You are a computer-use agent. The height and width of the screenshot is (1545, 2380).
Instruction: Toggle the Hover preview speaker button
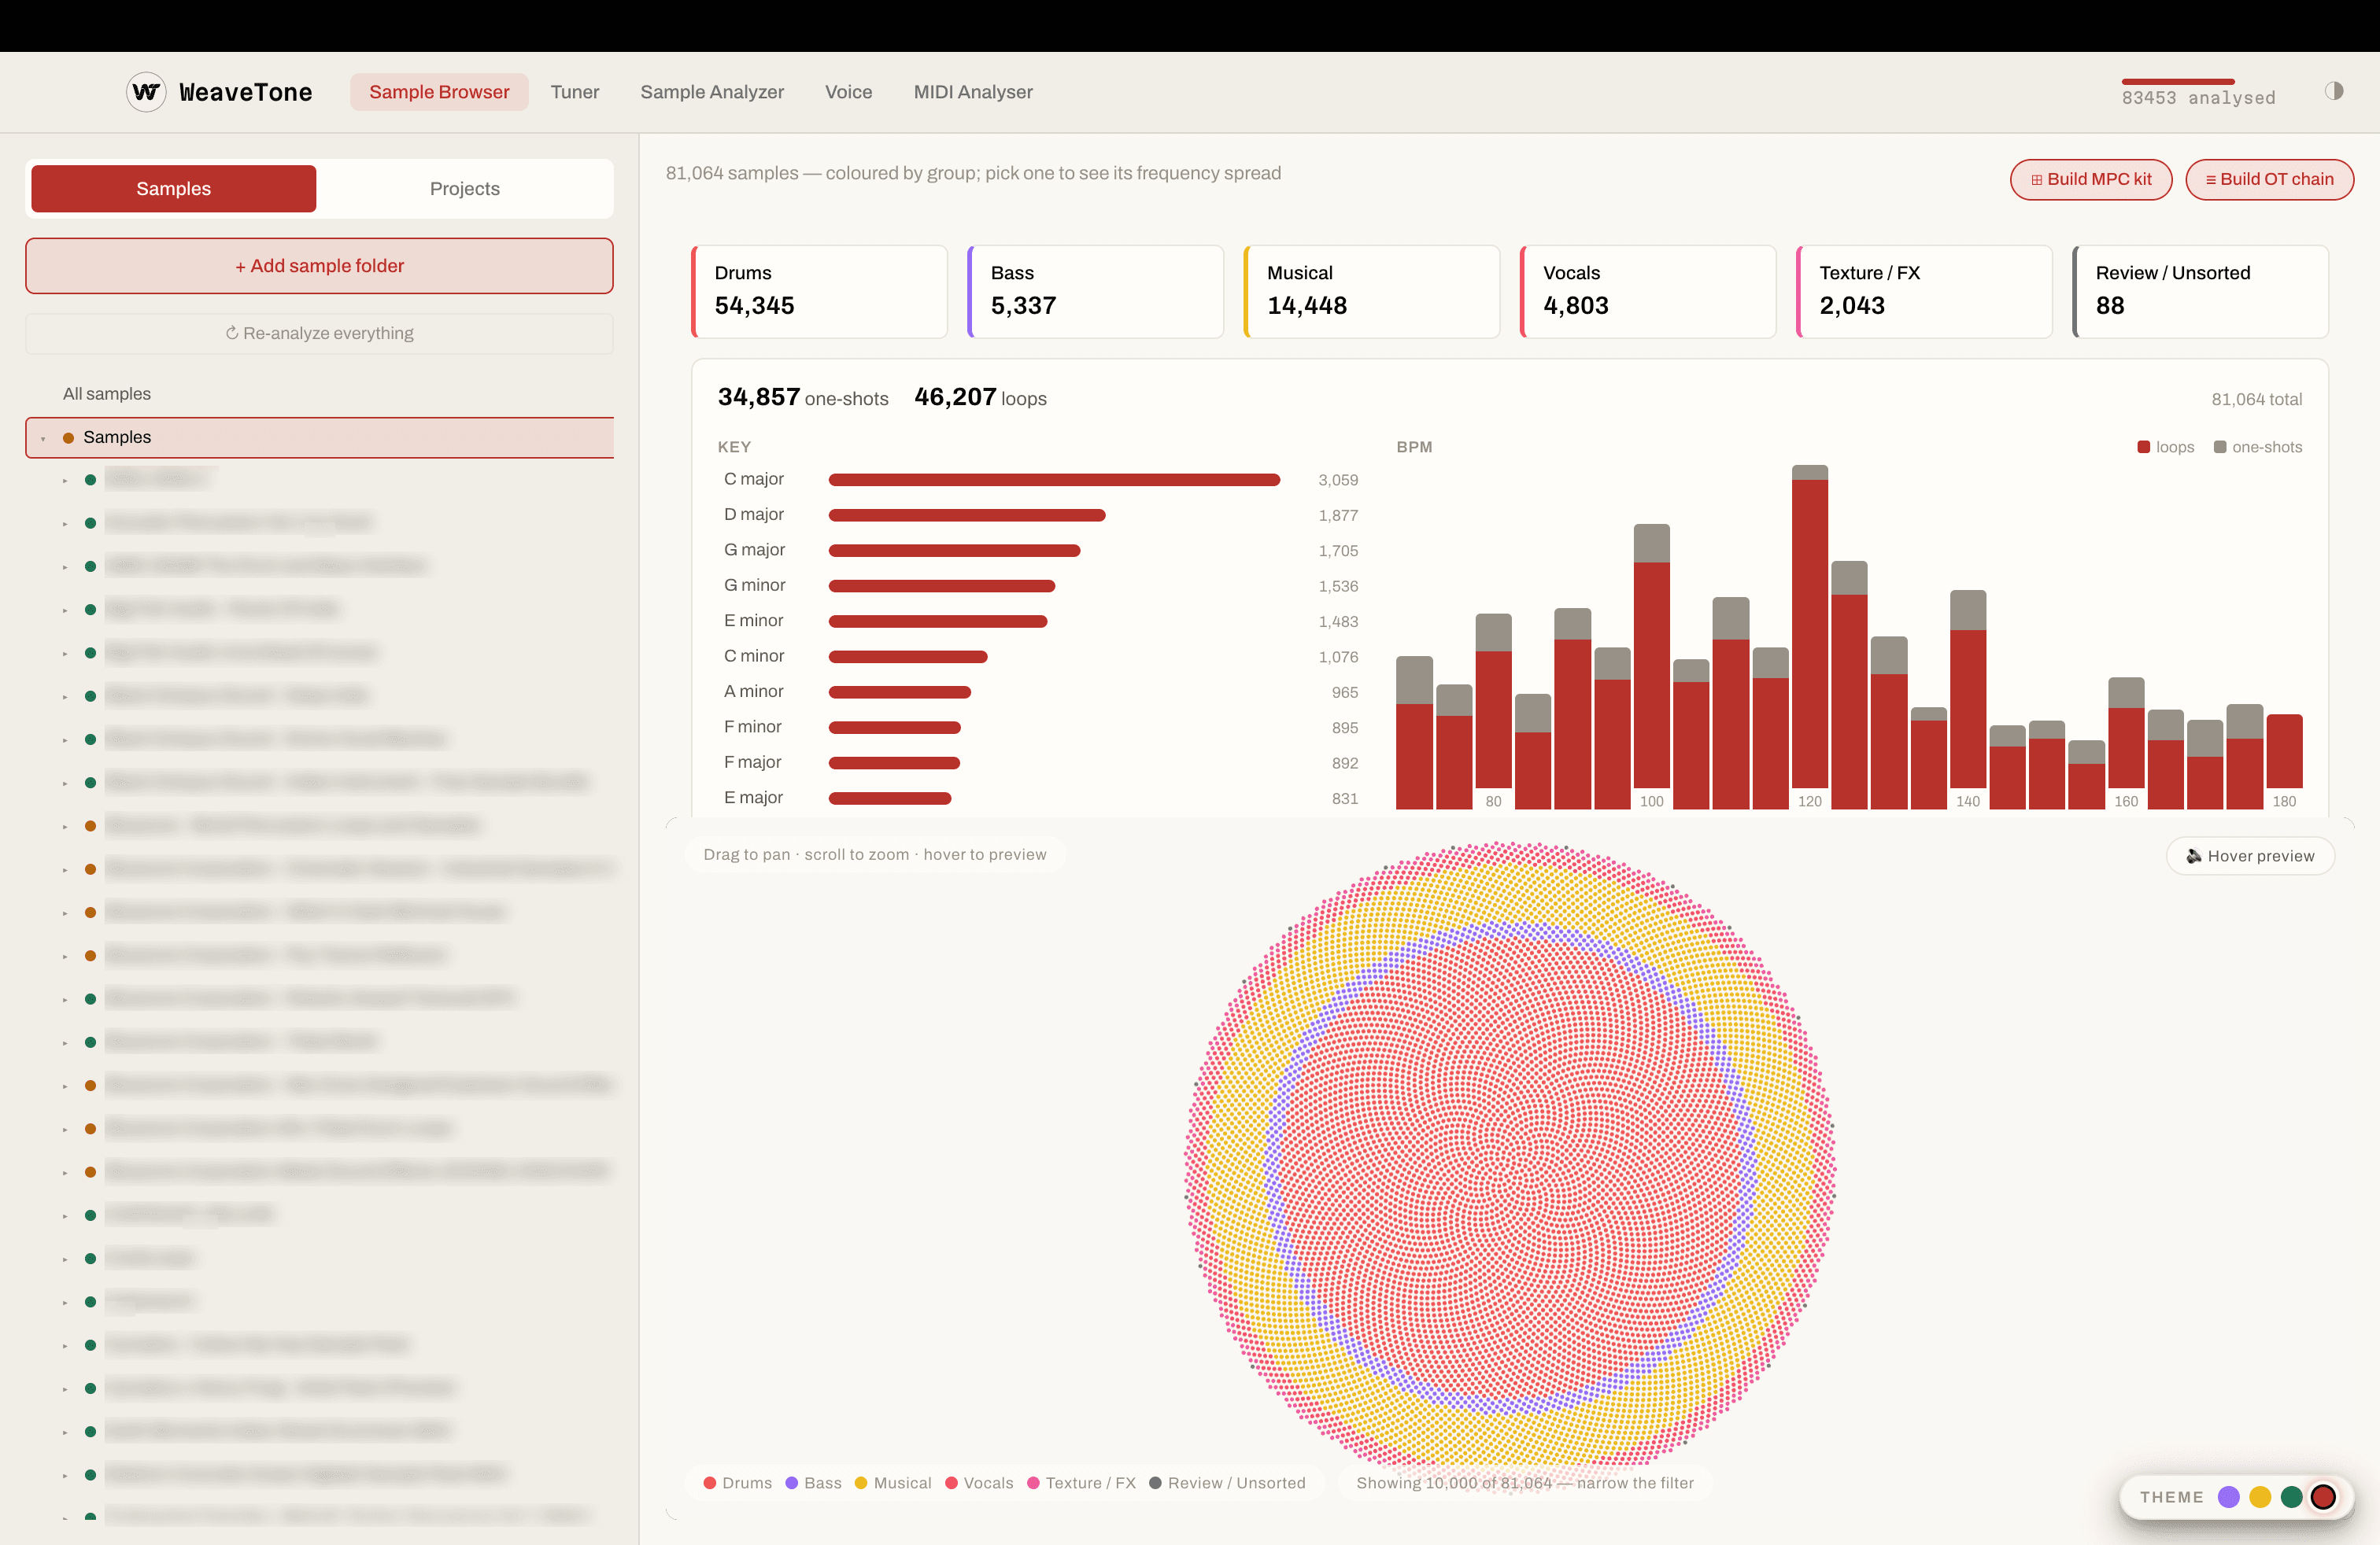(2250, 855)
